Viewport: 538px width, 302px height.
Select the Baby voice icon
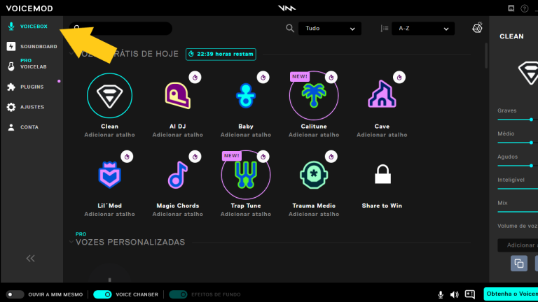246,96
